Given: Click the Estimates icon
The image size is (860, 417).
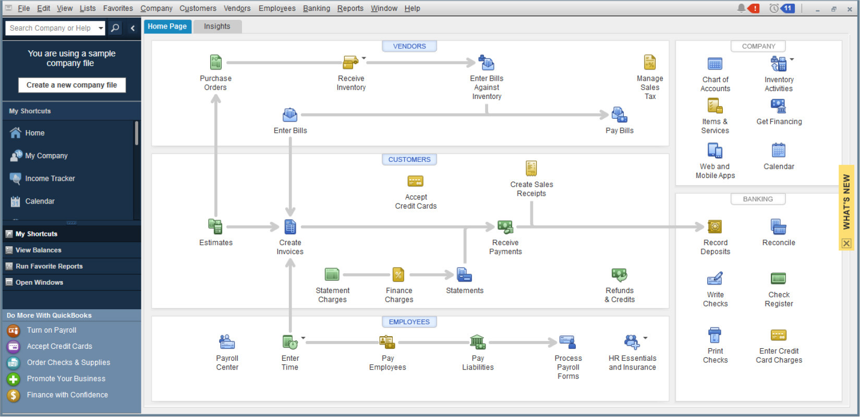Looking at the screenshot, I should click(x=215, y=226).
